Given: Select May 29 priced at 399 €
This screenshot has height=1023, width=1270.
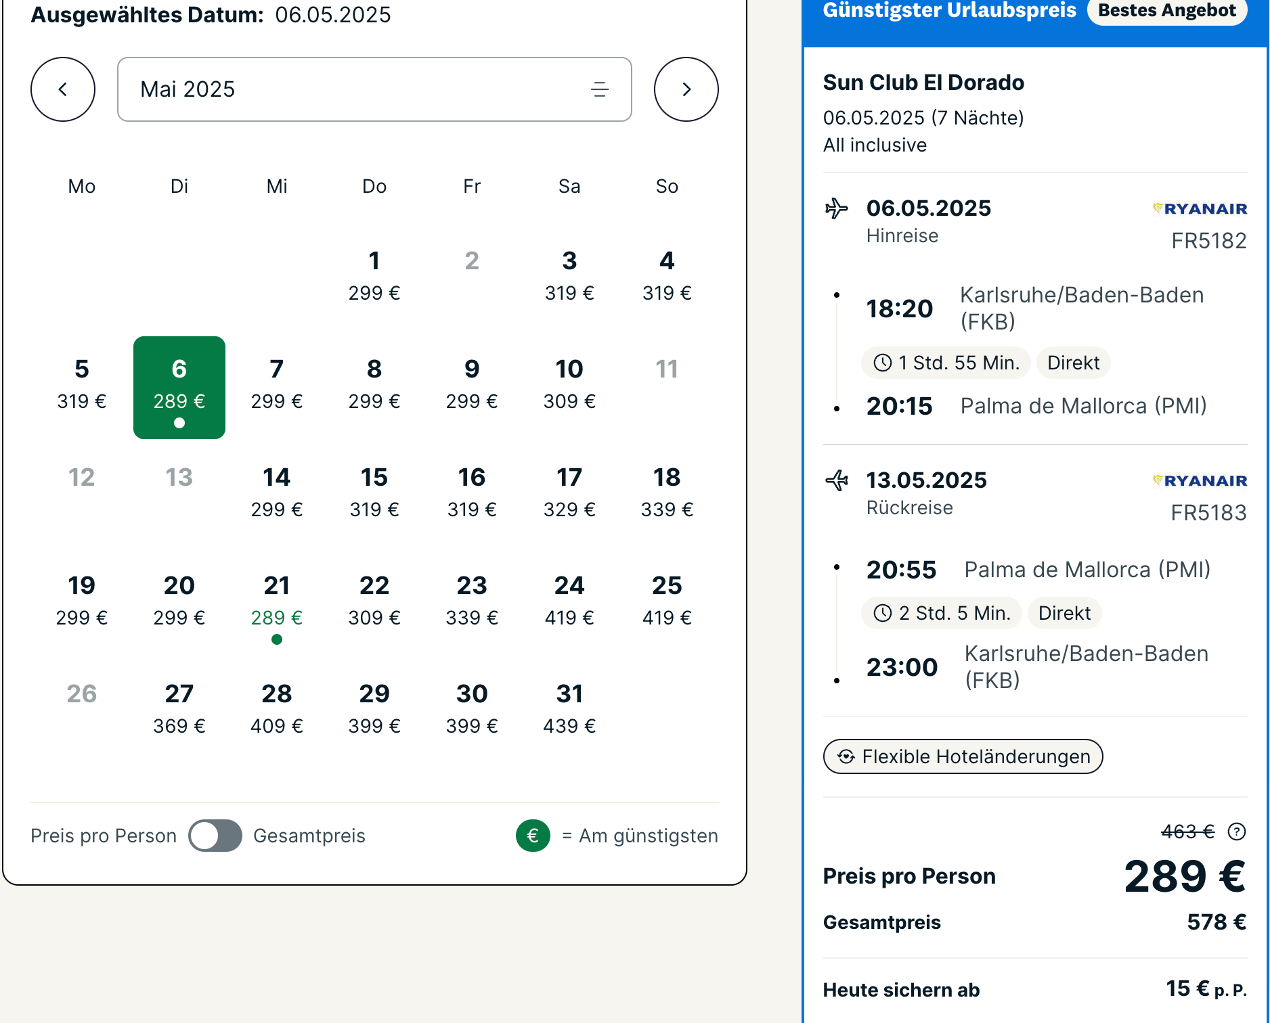Looking at the screenshot, I should 374,710.
